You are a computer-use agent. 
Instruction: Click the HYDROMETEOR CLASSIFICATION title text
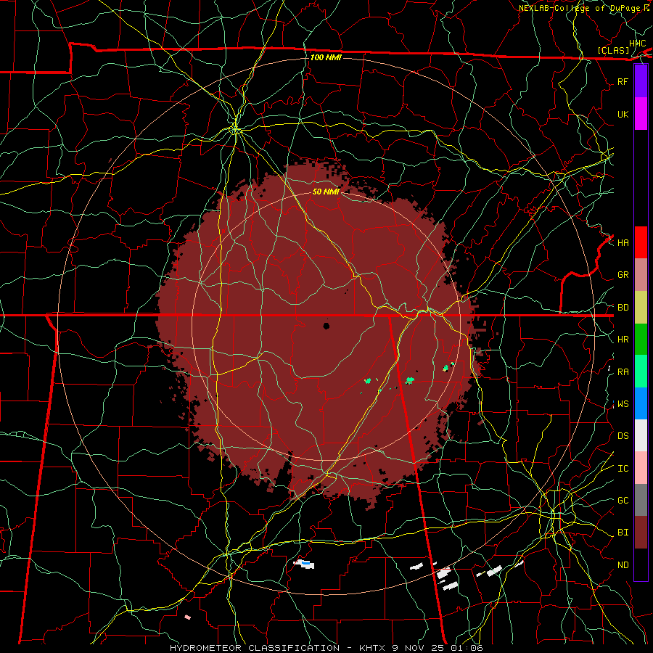(255, 648)
